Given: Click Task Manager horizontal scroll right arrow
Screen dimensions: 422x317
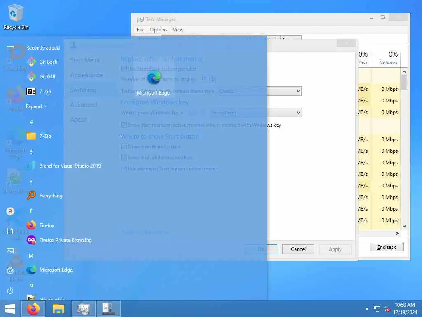Looking at the screenshot, I should (397, 234).
